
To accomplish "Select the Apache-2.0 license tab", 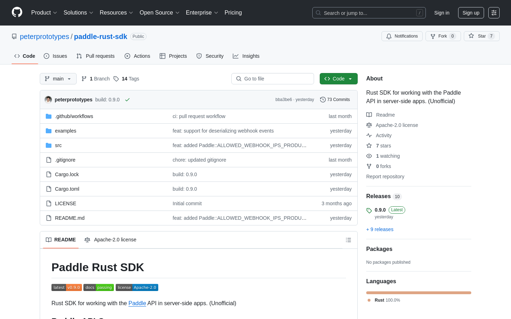I will 110,240.
